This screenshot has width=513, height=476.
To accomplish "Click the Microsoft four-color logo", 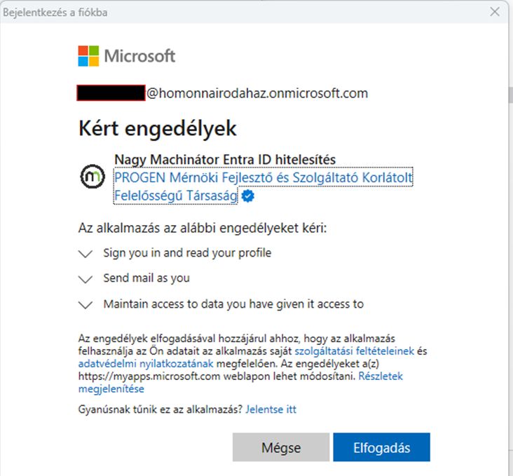I will [x=88, y=56].
